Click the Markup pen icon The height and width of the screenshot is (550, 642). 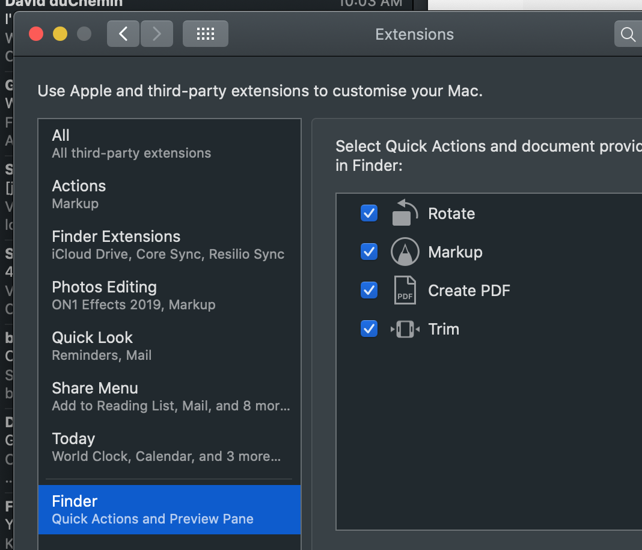405,252
